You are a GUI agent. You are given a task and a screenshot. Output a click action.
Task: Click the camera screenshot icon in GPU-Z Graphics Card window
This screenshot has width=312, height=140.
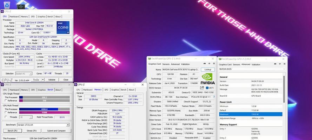click(204, 63)
